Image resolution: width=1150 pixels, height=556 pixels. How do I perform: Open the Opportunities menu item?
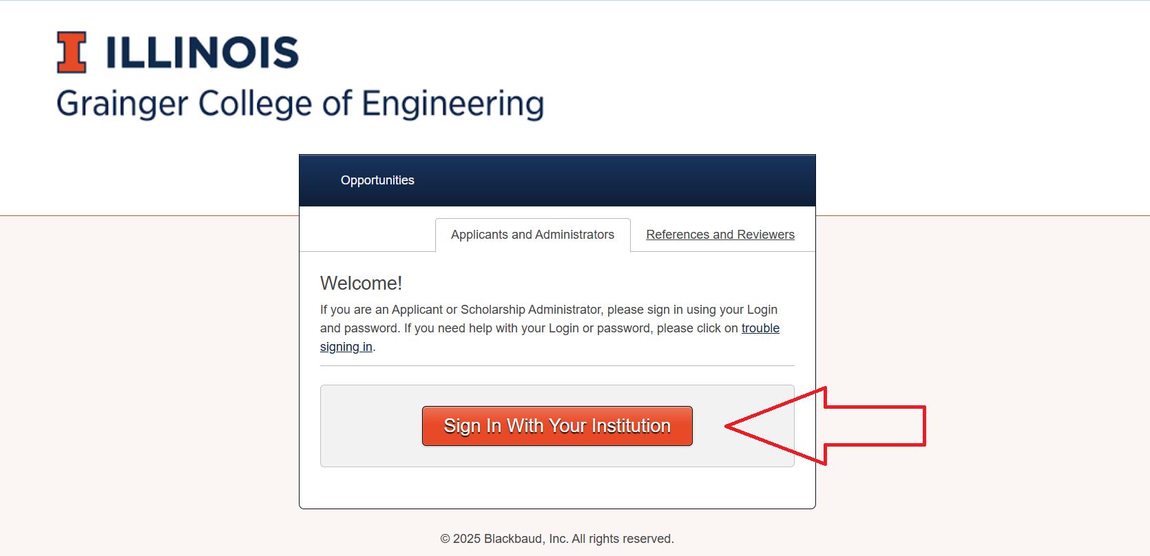click(x=377, y=180)
